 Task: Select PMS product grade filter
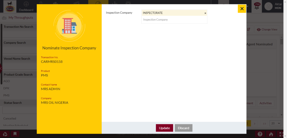coord(6,95)
